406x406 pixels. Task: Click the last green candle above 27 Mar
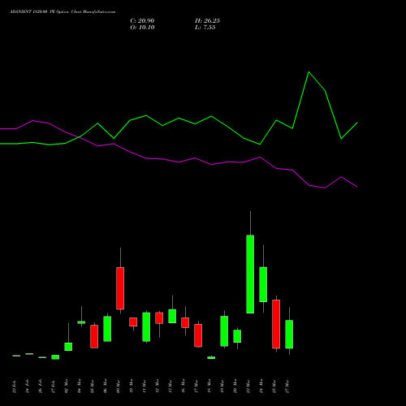coord(289,335)
